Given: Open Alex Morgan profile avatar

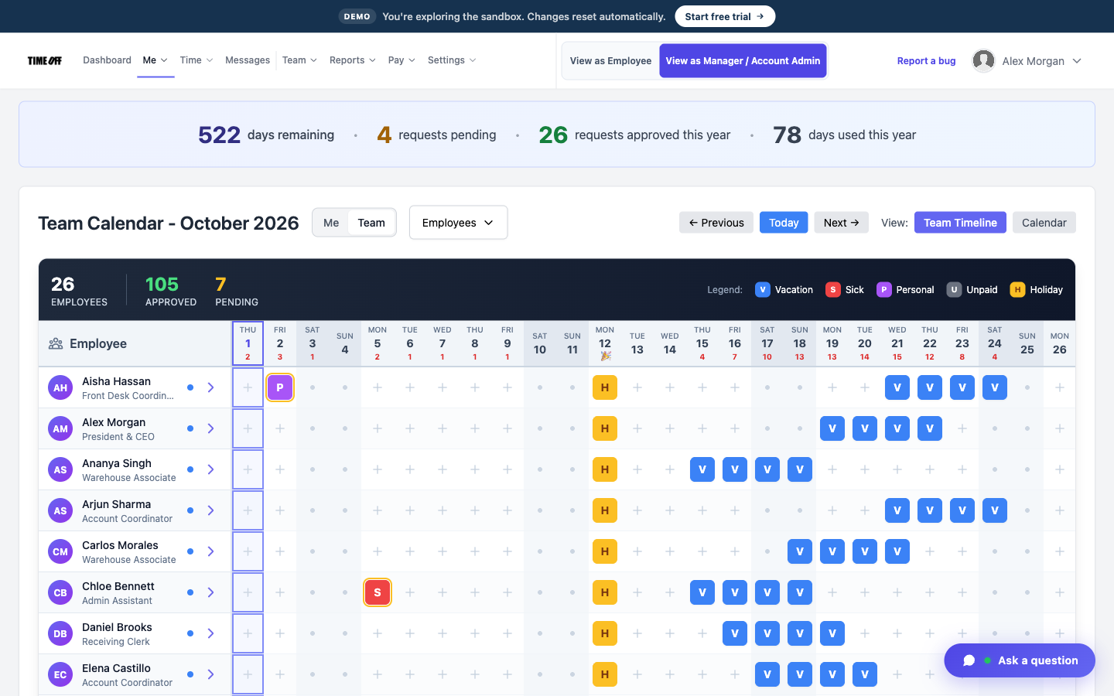Looking at the screenshot, I should (x=983, y=60).
